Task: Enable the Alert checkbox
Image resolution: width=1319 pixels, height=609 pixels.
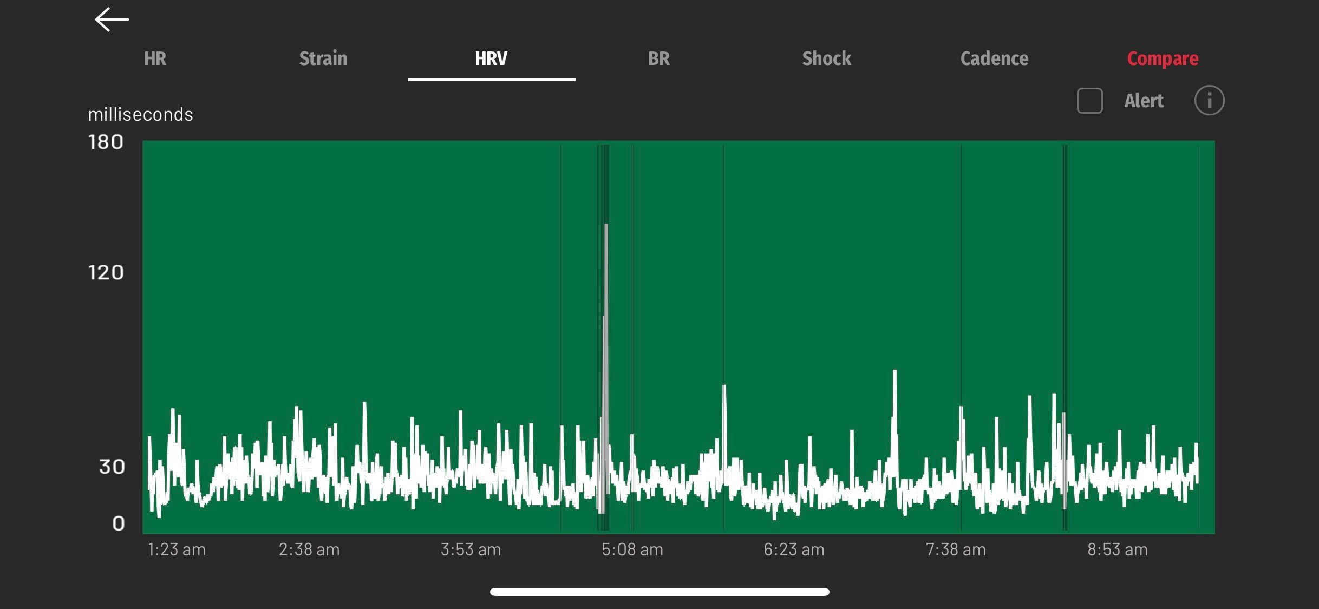Action: coord(1089,101)
